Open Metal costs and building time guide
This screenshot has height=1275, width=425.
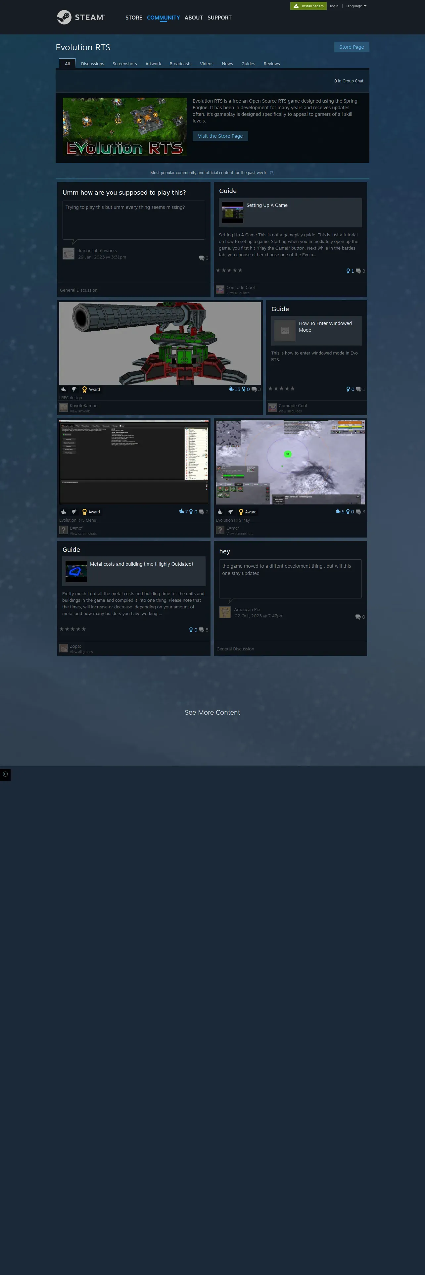click(x=142, y=564)
